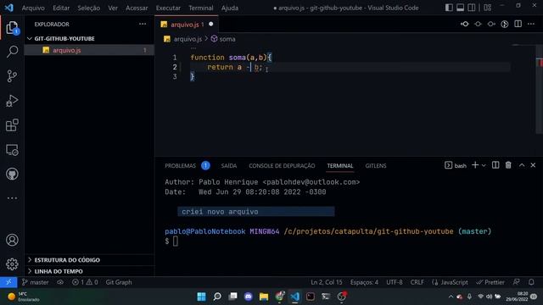Toggle secondary sidebar layout button
Viewport: 543px width, 305px height.
[472, 8]
